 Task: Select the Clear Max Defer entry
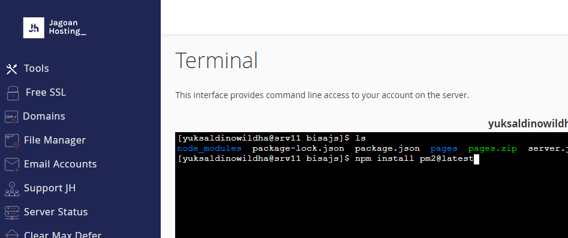[62, 235]
